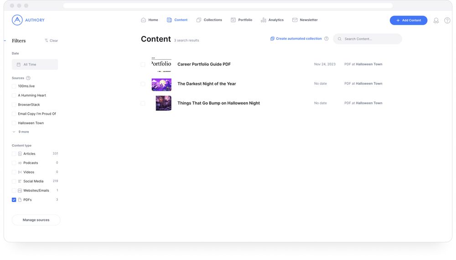The height and width of the screenshot is (260, 456).
Task: Click the Manage sources button
Action: (x=36, y=220)
